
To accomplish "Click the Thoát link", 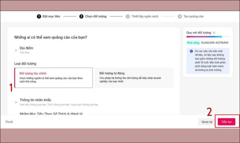I will (x=9, y=122).
